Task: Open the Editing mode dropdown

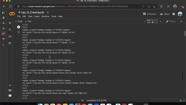Action: point(171,21)
